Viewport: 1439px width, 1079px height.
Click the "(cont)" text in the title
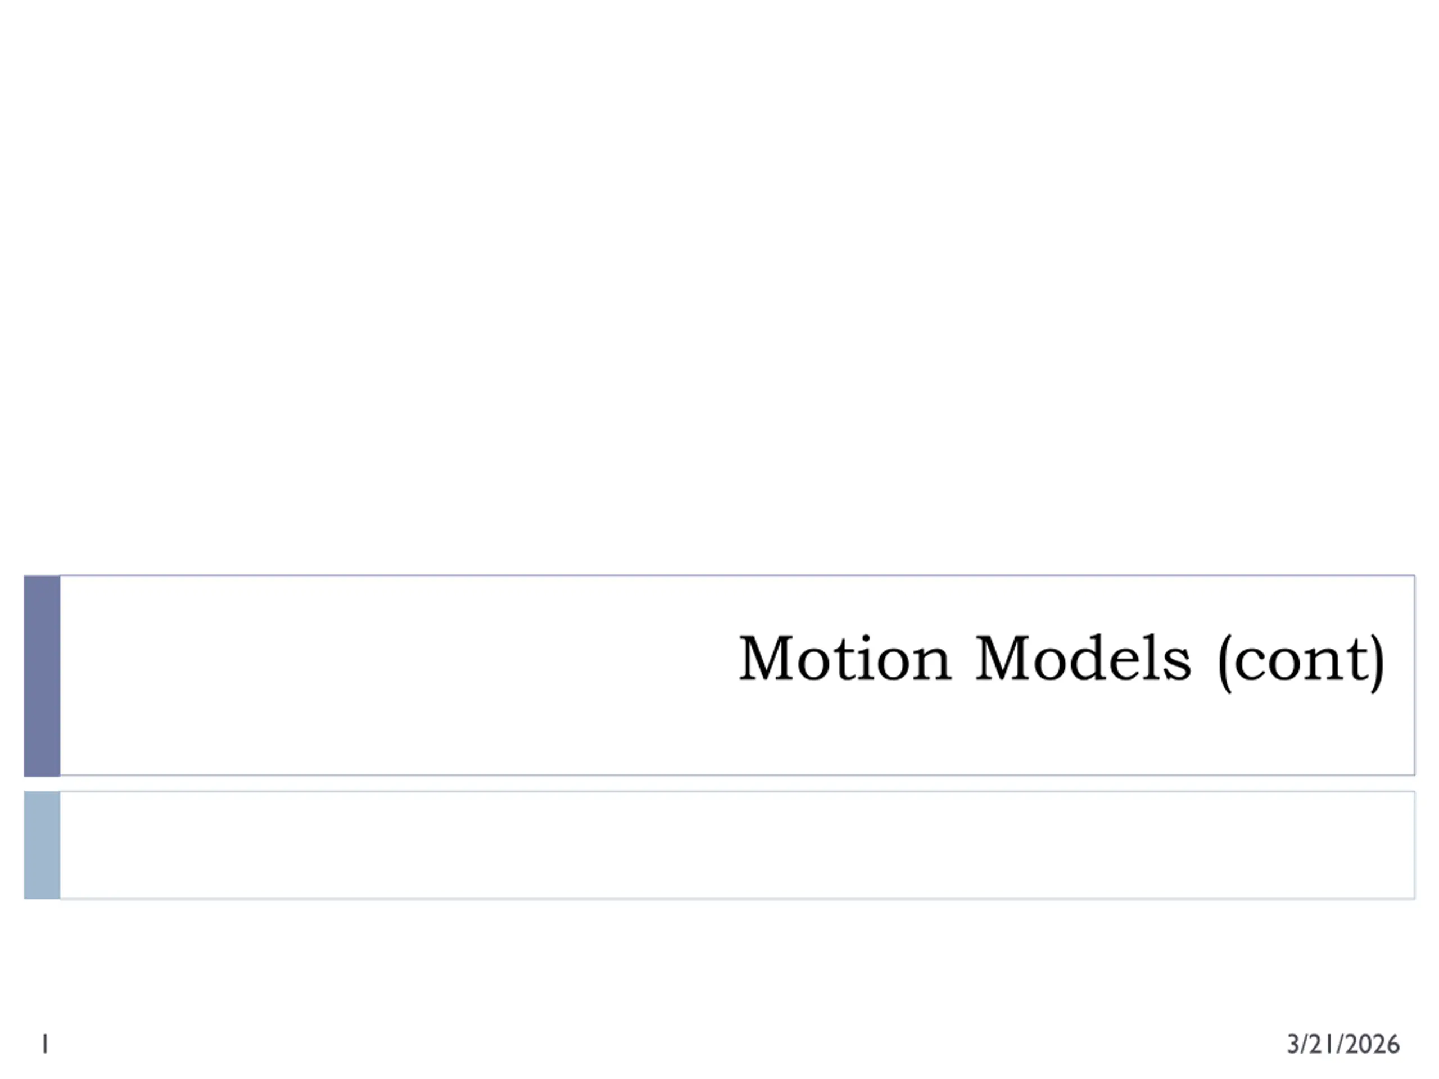click(x=1301, y=661)
